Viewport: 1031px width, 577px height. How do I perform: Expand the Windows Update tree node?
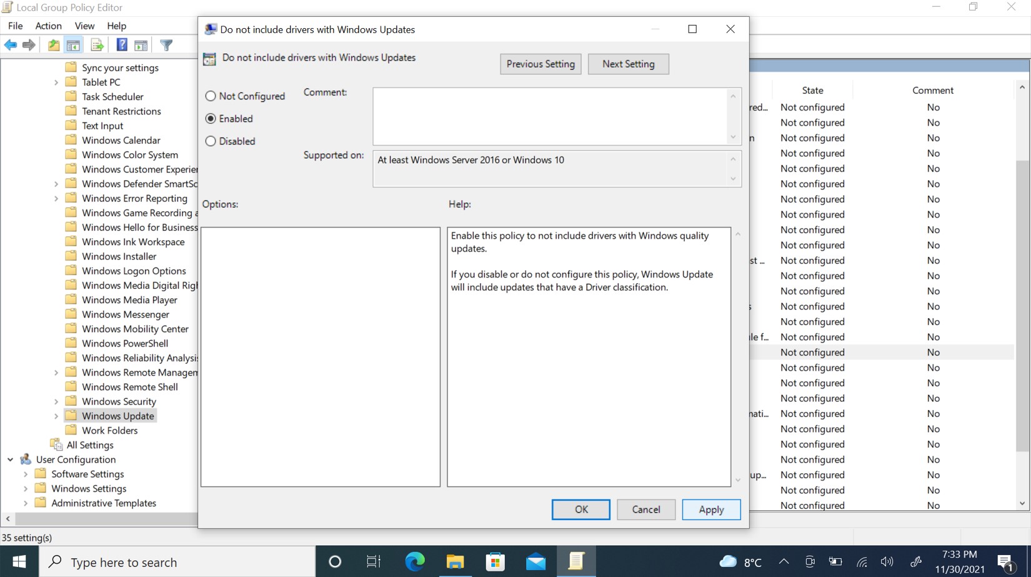click(x=56, y=416)
